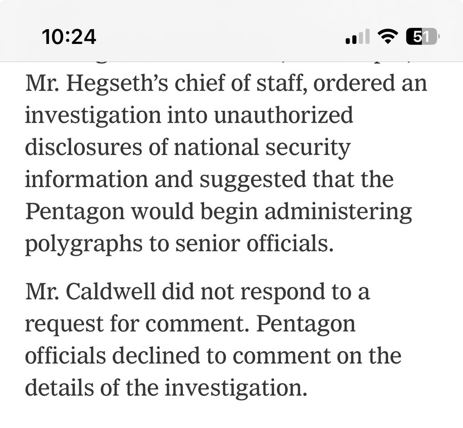This screenshot has width=463, height=428.
Task: Tap the 10:24 clock in status bar
Action: [69, 37]
